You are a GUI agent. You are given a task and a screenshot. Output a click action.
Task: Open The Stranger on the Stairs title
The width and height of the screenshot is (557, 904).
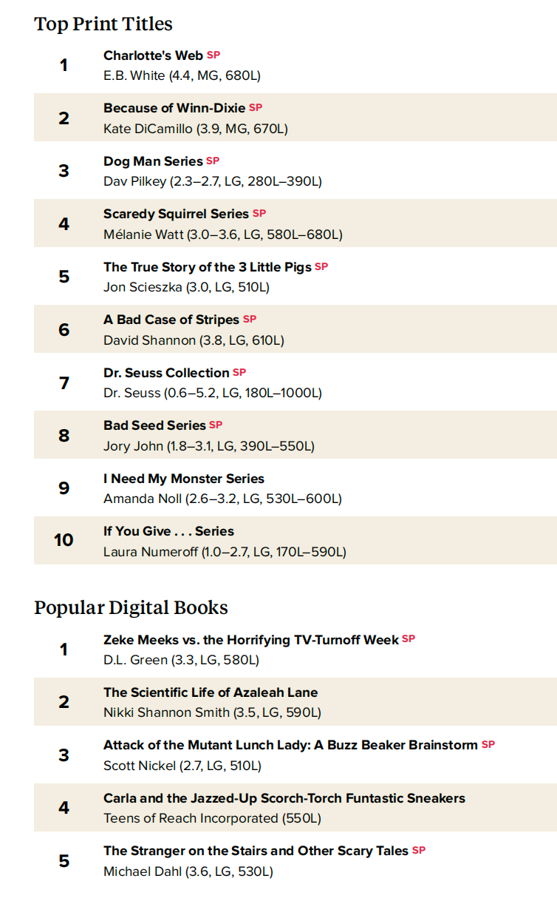click(x=256, y=851)
